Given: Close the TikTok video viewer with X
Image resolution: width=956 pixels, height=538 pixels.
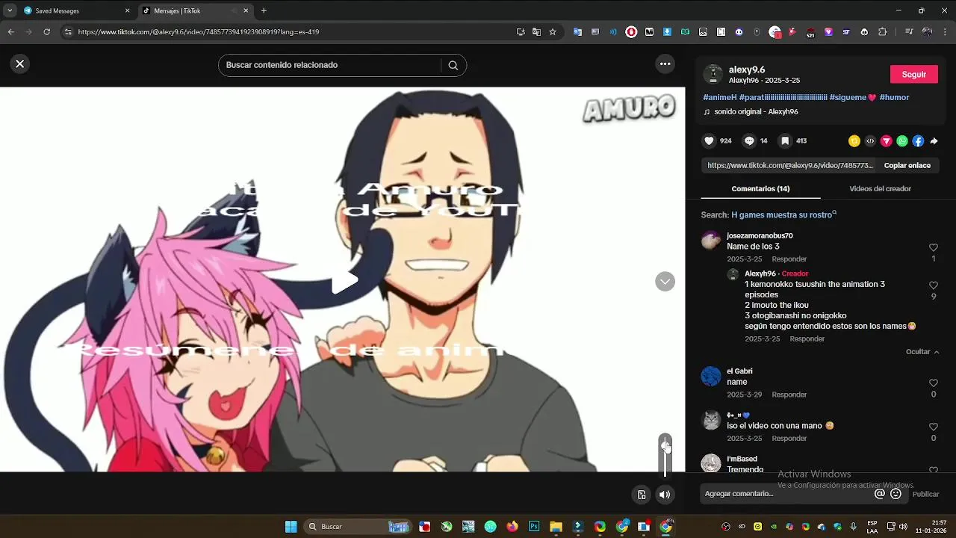Looking at the screenshot, I should [19, 64].
